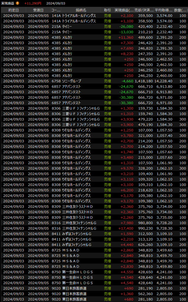Click the みずほフィナンシャルG row with +4,440
Viewport: 188px width, 302px height.
[77, 245]
